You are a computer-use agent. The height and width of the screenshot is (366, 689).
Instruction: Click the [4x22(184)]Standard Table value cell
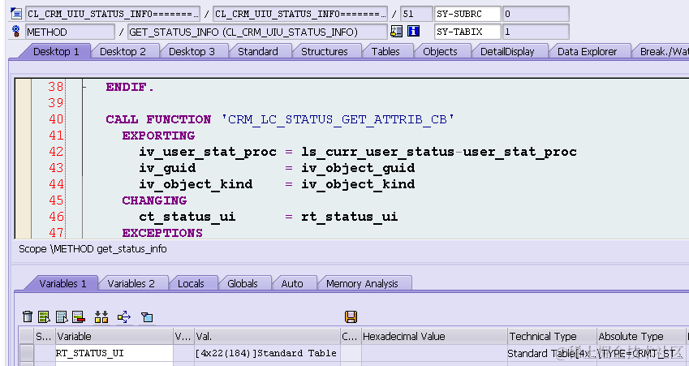click(x=267, y=353)
